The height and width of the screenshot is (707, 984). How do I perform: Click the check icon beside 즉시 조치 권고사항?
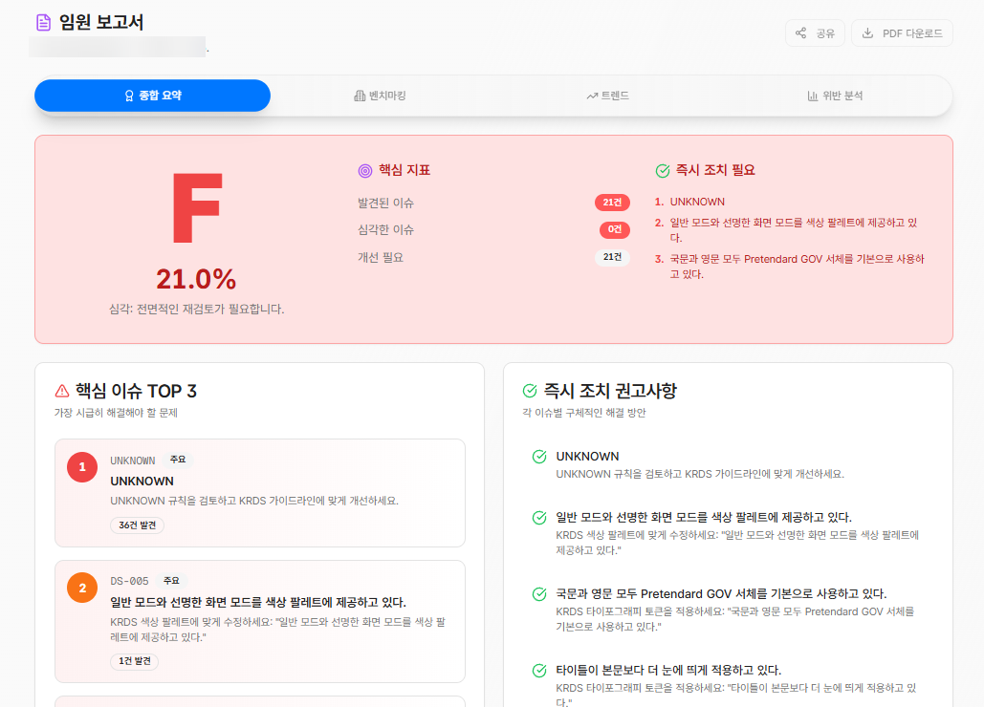530,391
